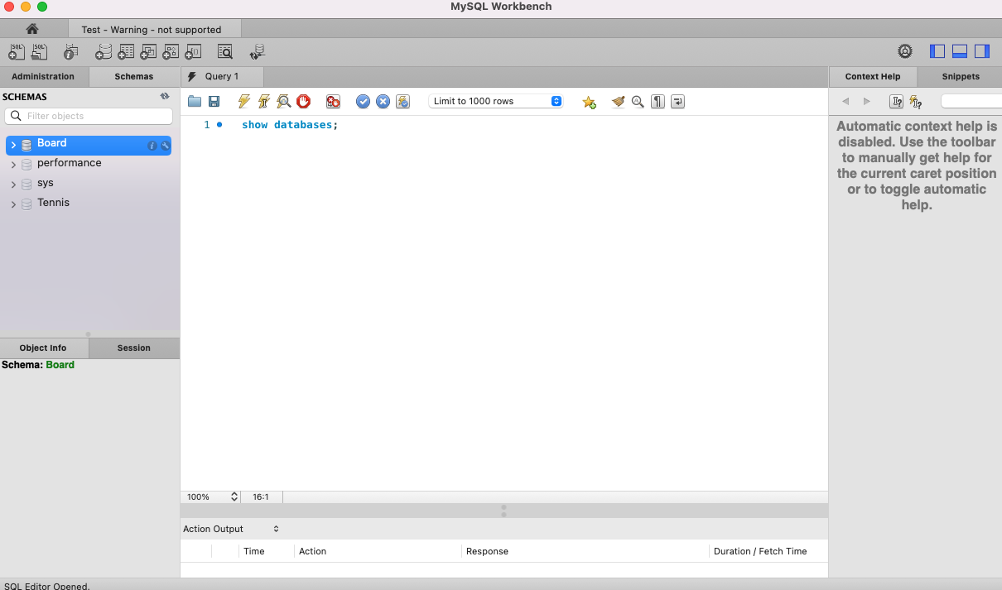Stop query execution with red hand icon
The width and height of the screenshot is (1002, 590).
(303, 102)
